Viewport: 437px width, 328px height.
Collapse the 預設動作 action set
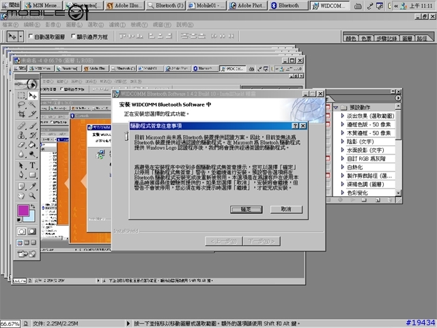point(336,107)
